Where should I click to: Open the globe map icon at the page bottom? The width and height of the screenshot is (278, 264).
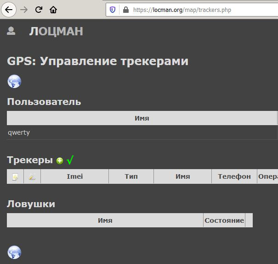coord(14,253)
